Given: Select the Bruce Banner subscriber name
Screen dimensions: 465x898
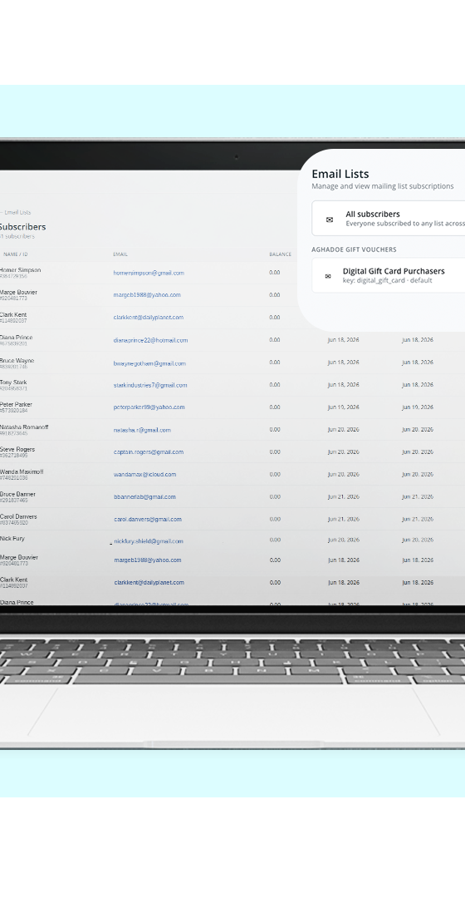Looking at the screenshot, I should (17, 494).
